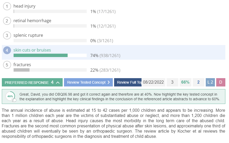Select answer circle number 1
The height and width of the screenshot is (143, 229).
coord(7,7)
